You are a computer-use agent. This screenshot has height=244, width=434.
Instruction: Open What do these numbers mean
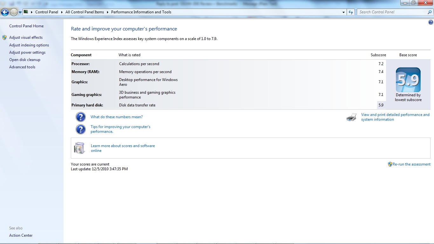(117, 117)
